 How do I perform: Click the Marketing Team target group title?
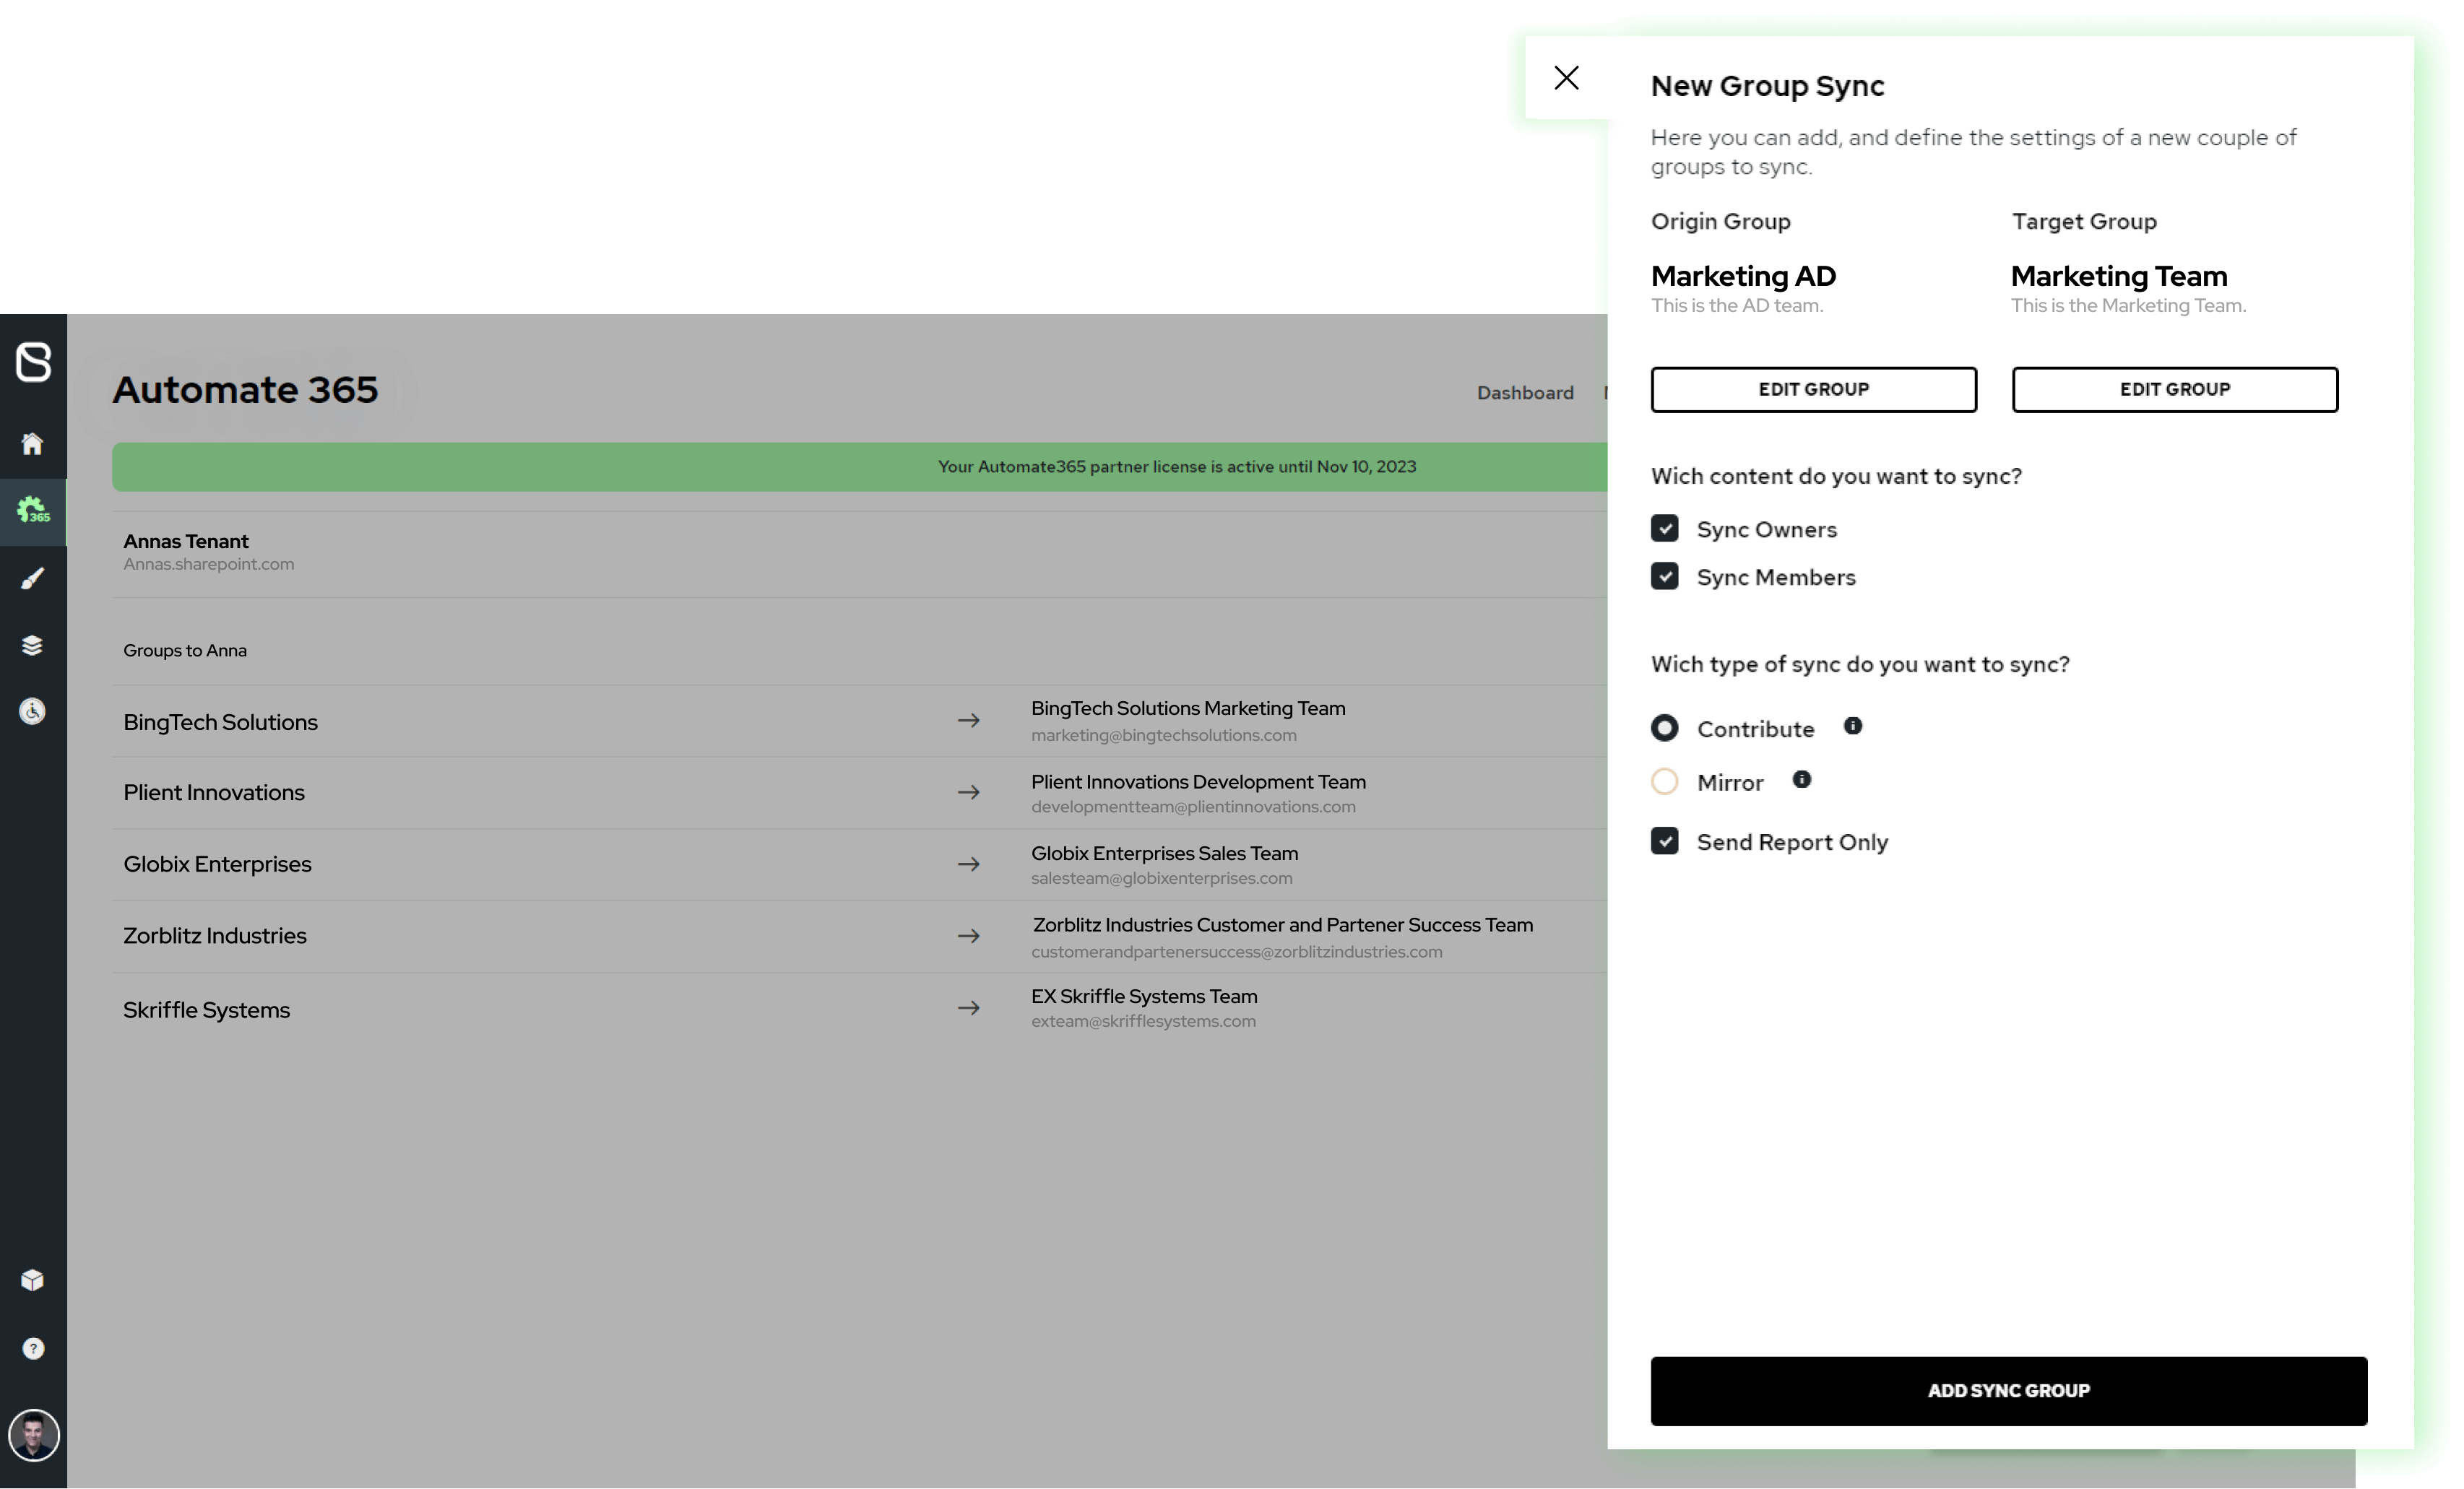[2119, 276]
